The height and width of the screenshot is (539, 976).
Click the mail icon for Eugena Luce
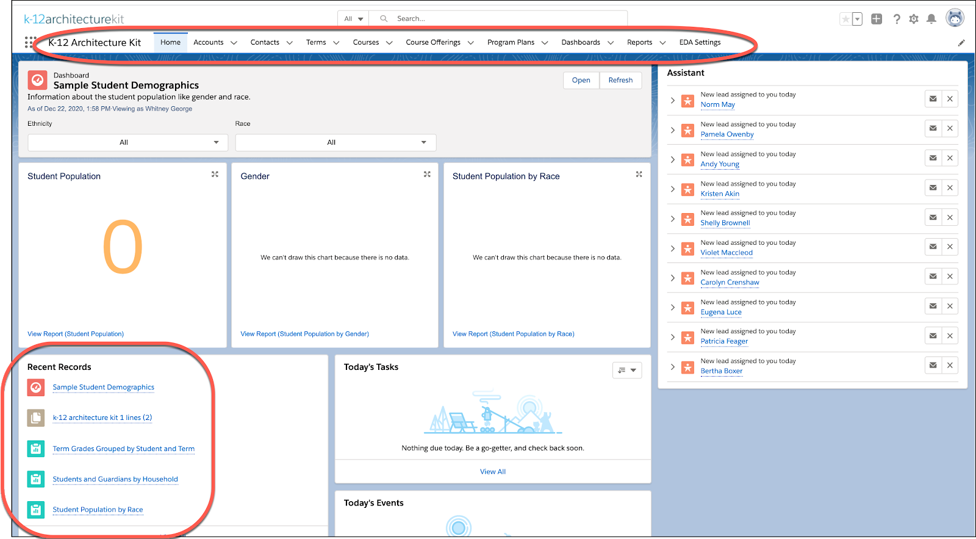point(933,306)
